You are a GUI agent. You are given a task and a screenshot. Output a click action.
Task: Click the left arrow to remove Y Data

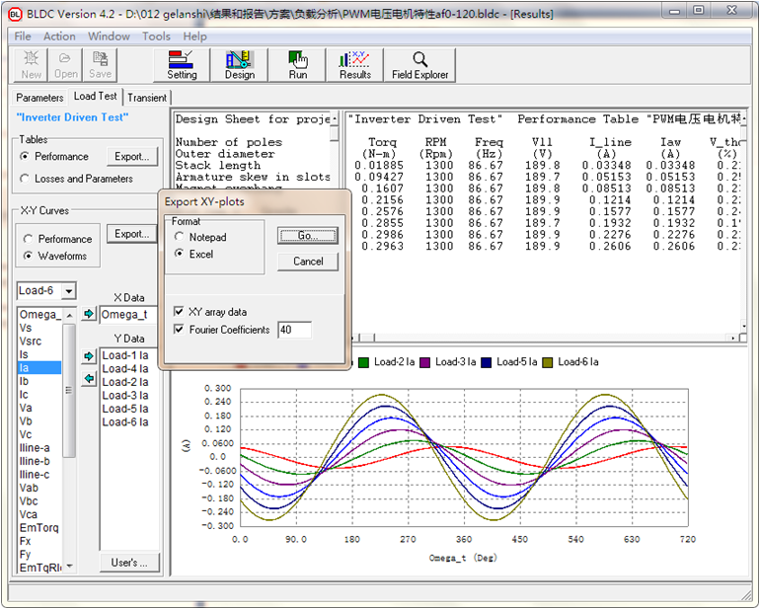[x=89, y=378]
